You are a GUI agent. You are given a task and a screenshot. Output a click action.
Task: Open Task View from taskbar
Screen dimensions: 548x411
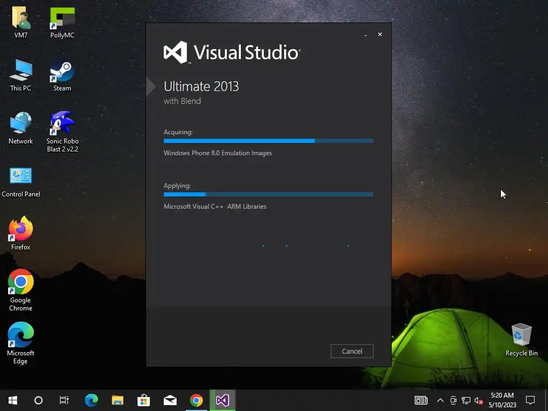(x=64, y=400)
